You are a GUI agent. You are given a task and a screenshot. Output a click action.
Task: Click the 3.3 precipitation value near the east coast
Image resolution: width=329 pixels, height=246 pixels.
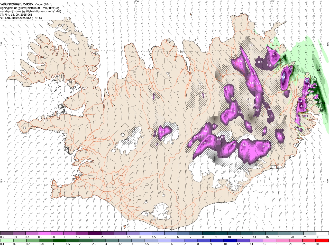(302, 106)
